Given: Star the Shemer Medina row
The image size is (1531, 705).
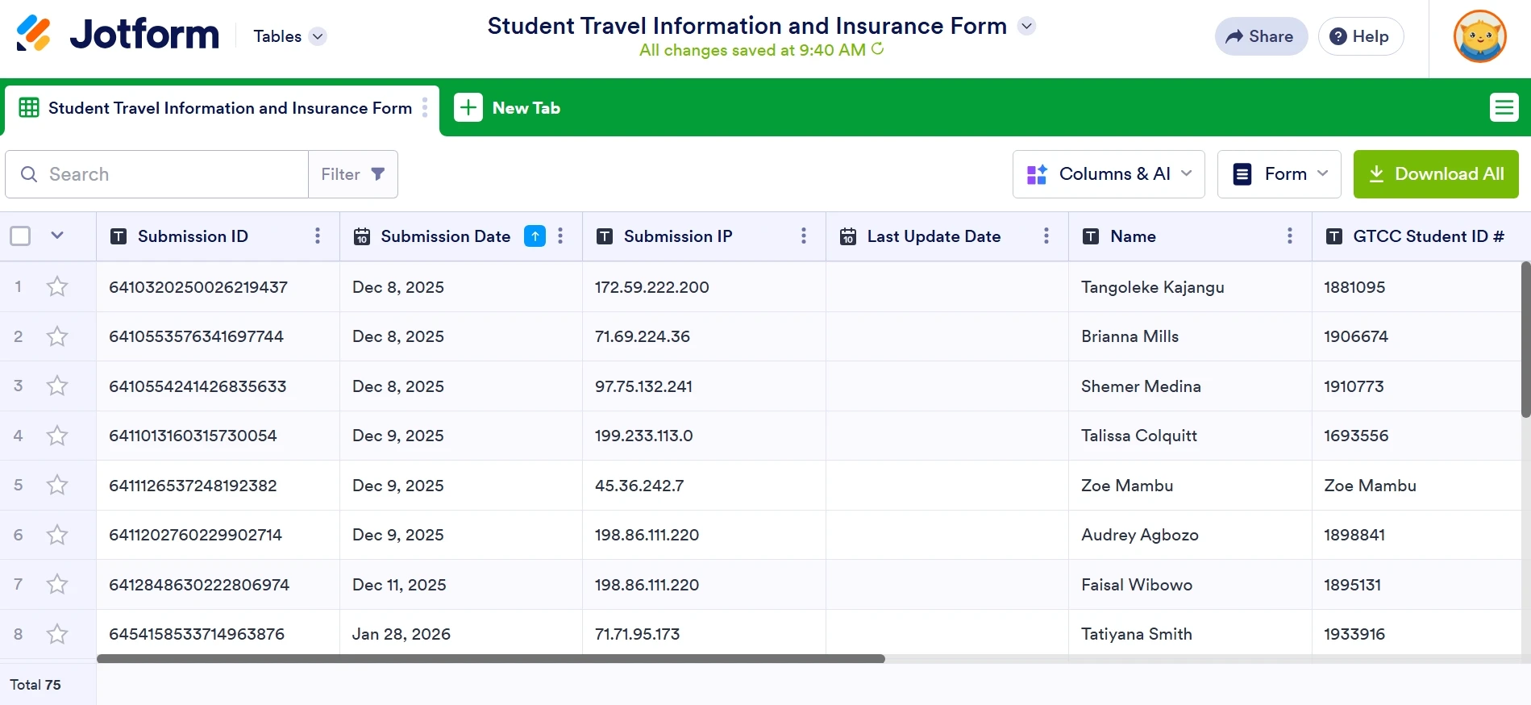Looking at the screenshot, I should (x=57, y=386).
